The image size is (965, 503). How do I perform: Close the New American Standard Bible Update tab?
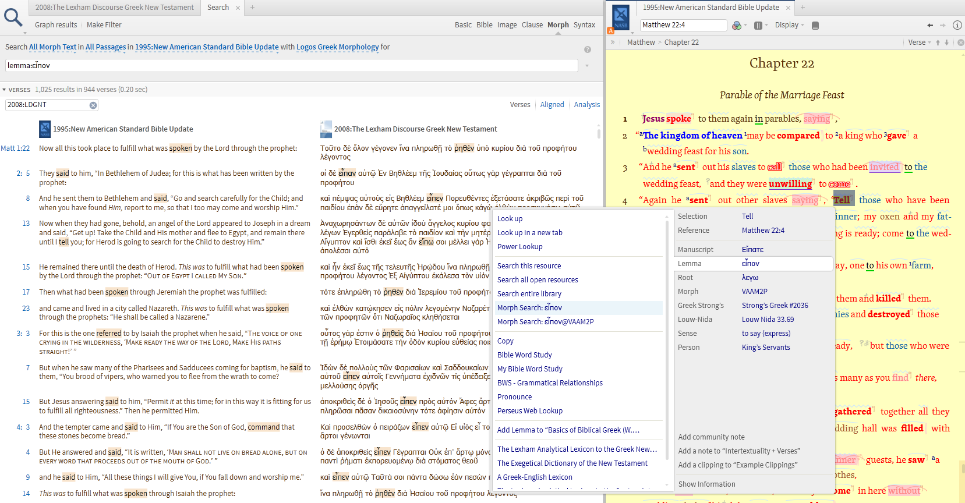click(789, 8)
